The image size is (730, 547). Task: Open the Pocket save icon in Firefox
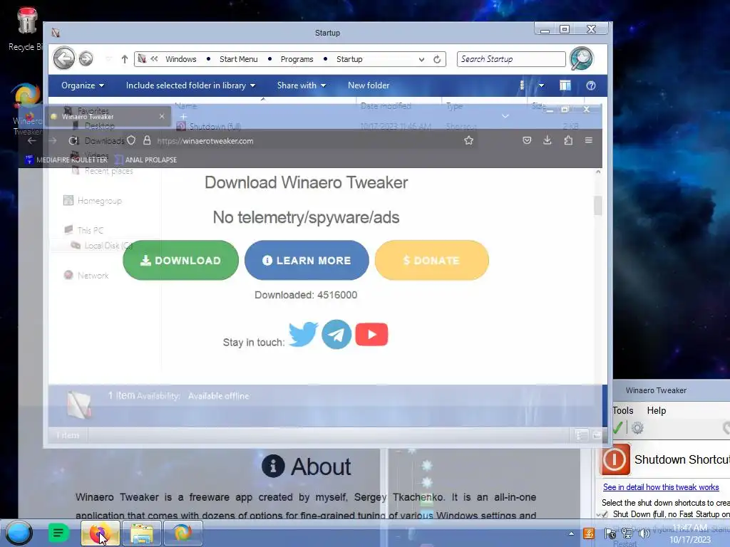coord(527,140)
